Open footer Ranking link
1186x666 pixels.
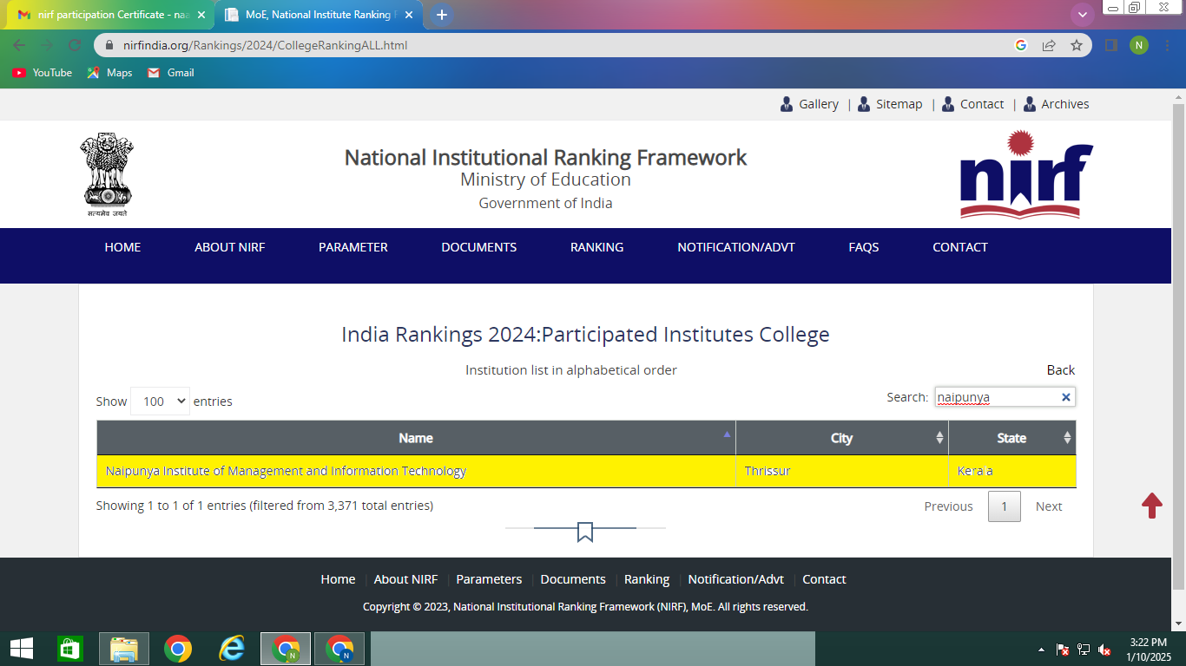647,579
